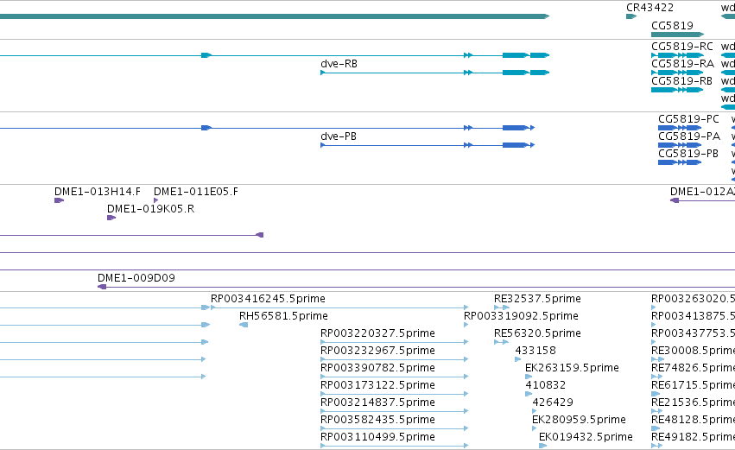Select the CG5819-RC transcript glyph
The image size is (735, 450).
[x=678, y=55]
